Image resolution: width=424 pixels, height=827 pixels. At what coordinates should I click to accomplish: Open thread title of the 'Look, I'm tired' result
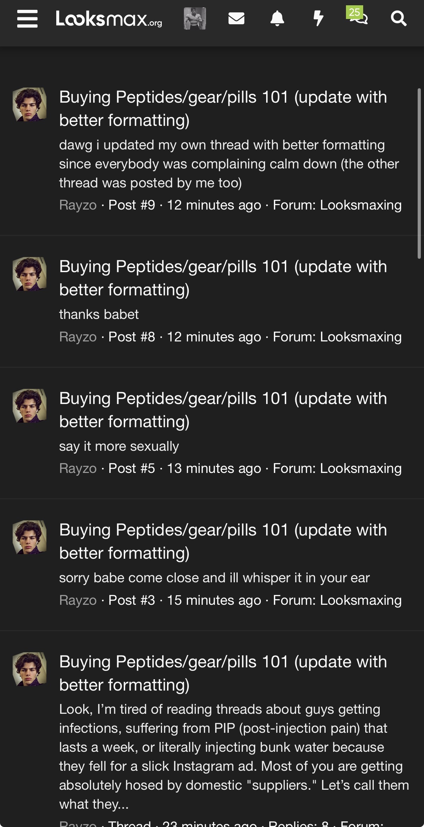coord(223,673)
